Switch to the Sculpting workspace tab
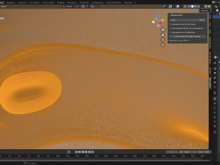Viewport: 220px width, 165px height. pyautogui.click(x=22, y=3)
